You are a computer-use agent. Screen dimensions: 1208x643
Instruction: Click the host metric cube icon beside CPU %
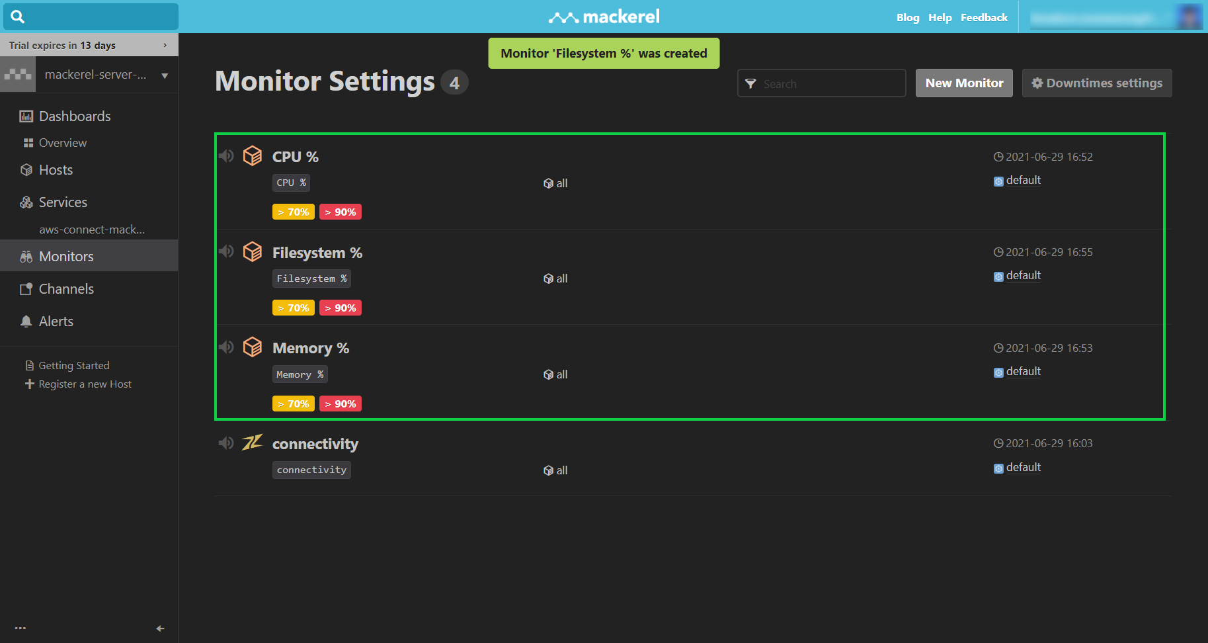[253, 155]
